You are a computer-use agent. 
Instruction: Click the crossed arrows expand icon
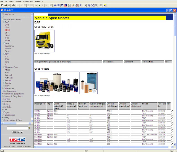point(93,5)
